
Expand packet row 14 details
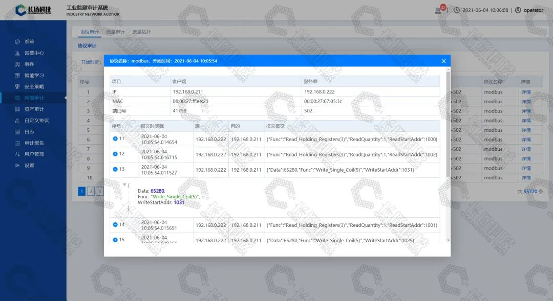click(115, 225)
